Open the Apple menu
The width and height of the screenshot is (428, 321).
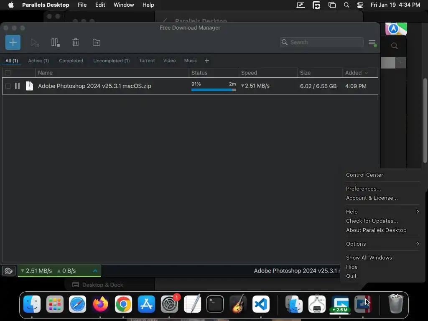11,5
